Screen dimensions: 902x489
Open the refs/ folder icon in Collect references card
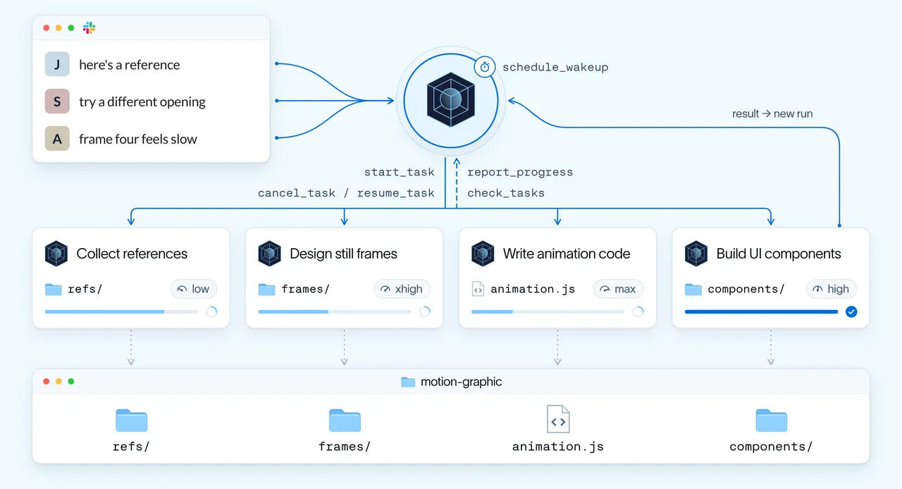pos(53,289)
